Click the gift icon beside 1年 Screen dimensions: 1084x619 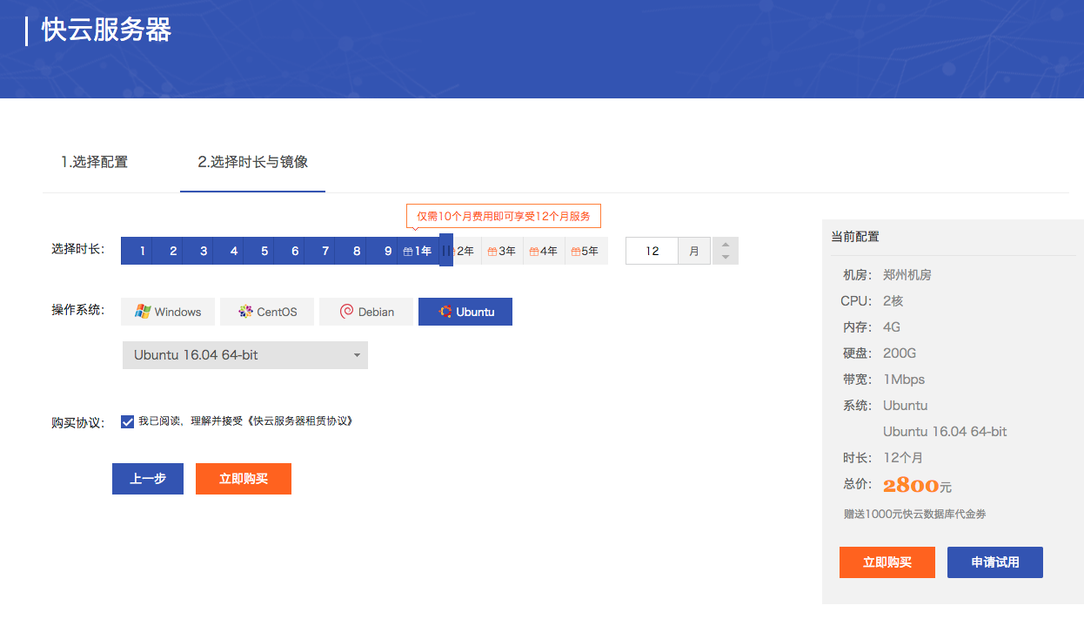tap(408, 250)
